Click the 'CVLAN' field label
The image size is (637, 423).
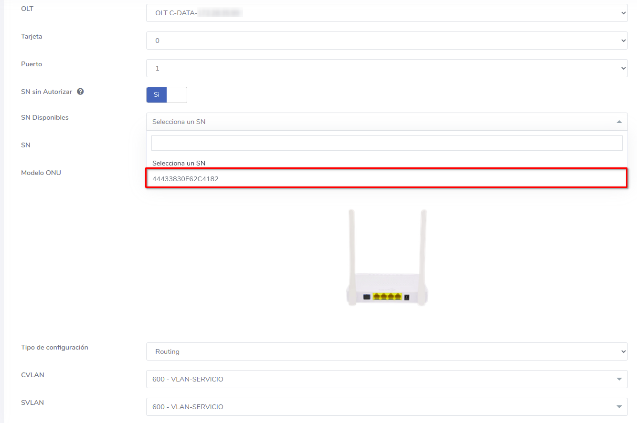pos(32,375)
